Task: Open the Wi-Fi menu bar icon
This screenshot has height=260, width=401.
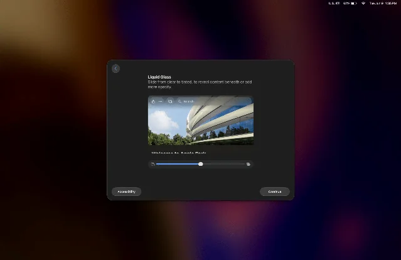Action: point(363,3)
